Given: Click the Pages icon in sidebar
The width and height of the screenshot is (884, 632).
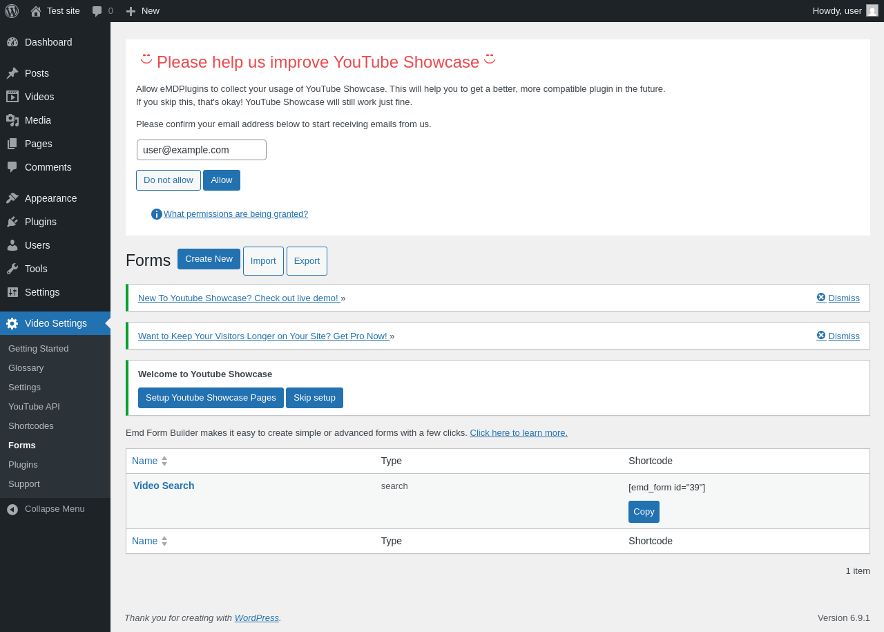Looking at the screenshot, I should pos(12,144).
